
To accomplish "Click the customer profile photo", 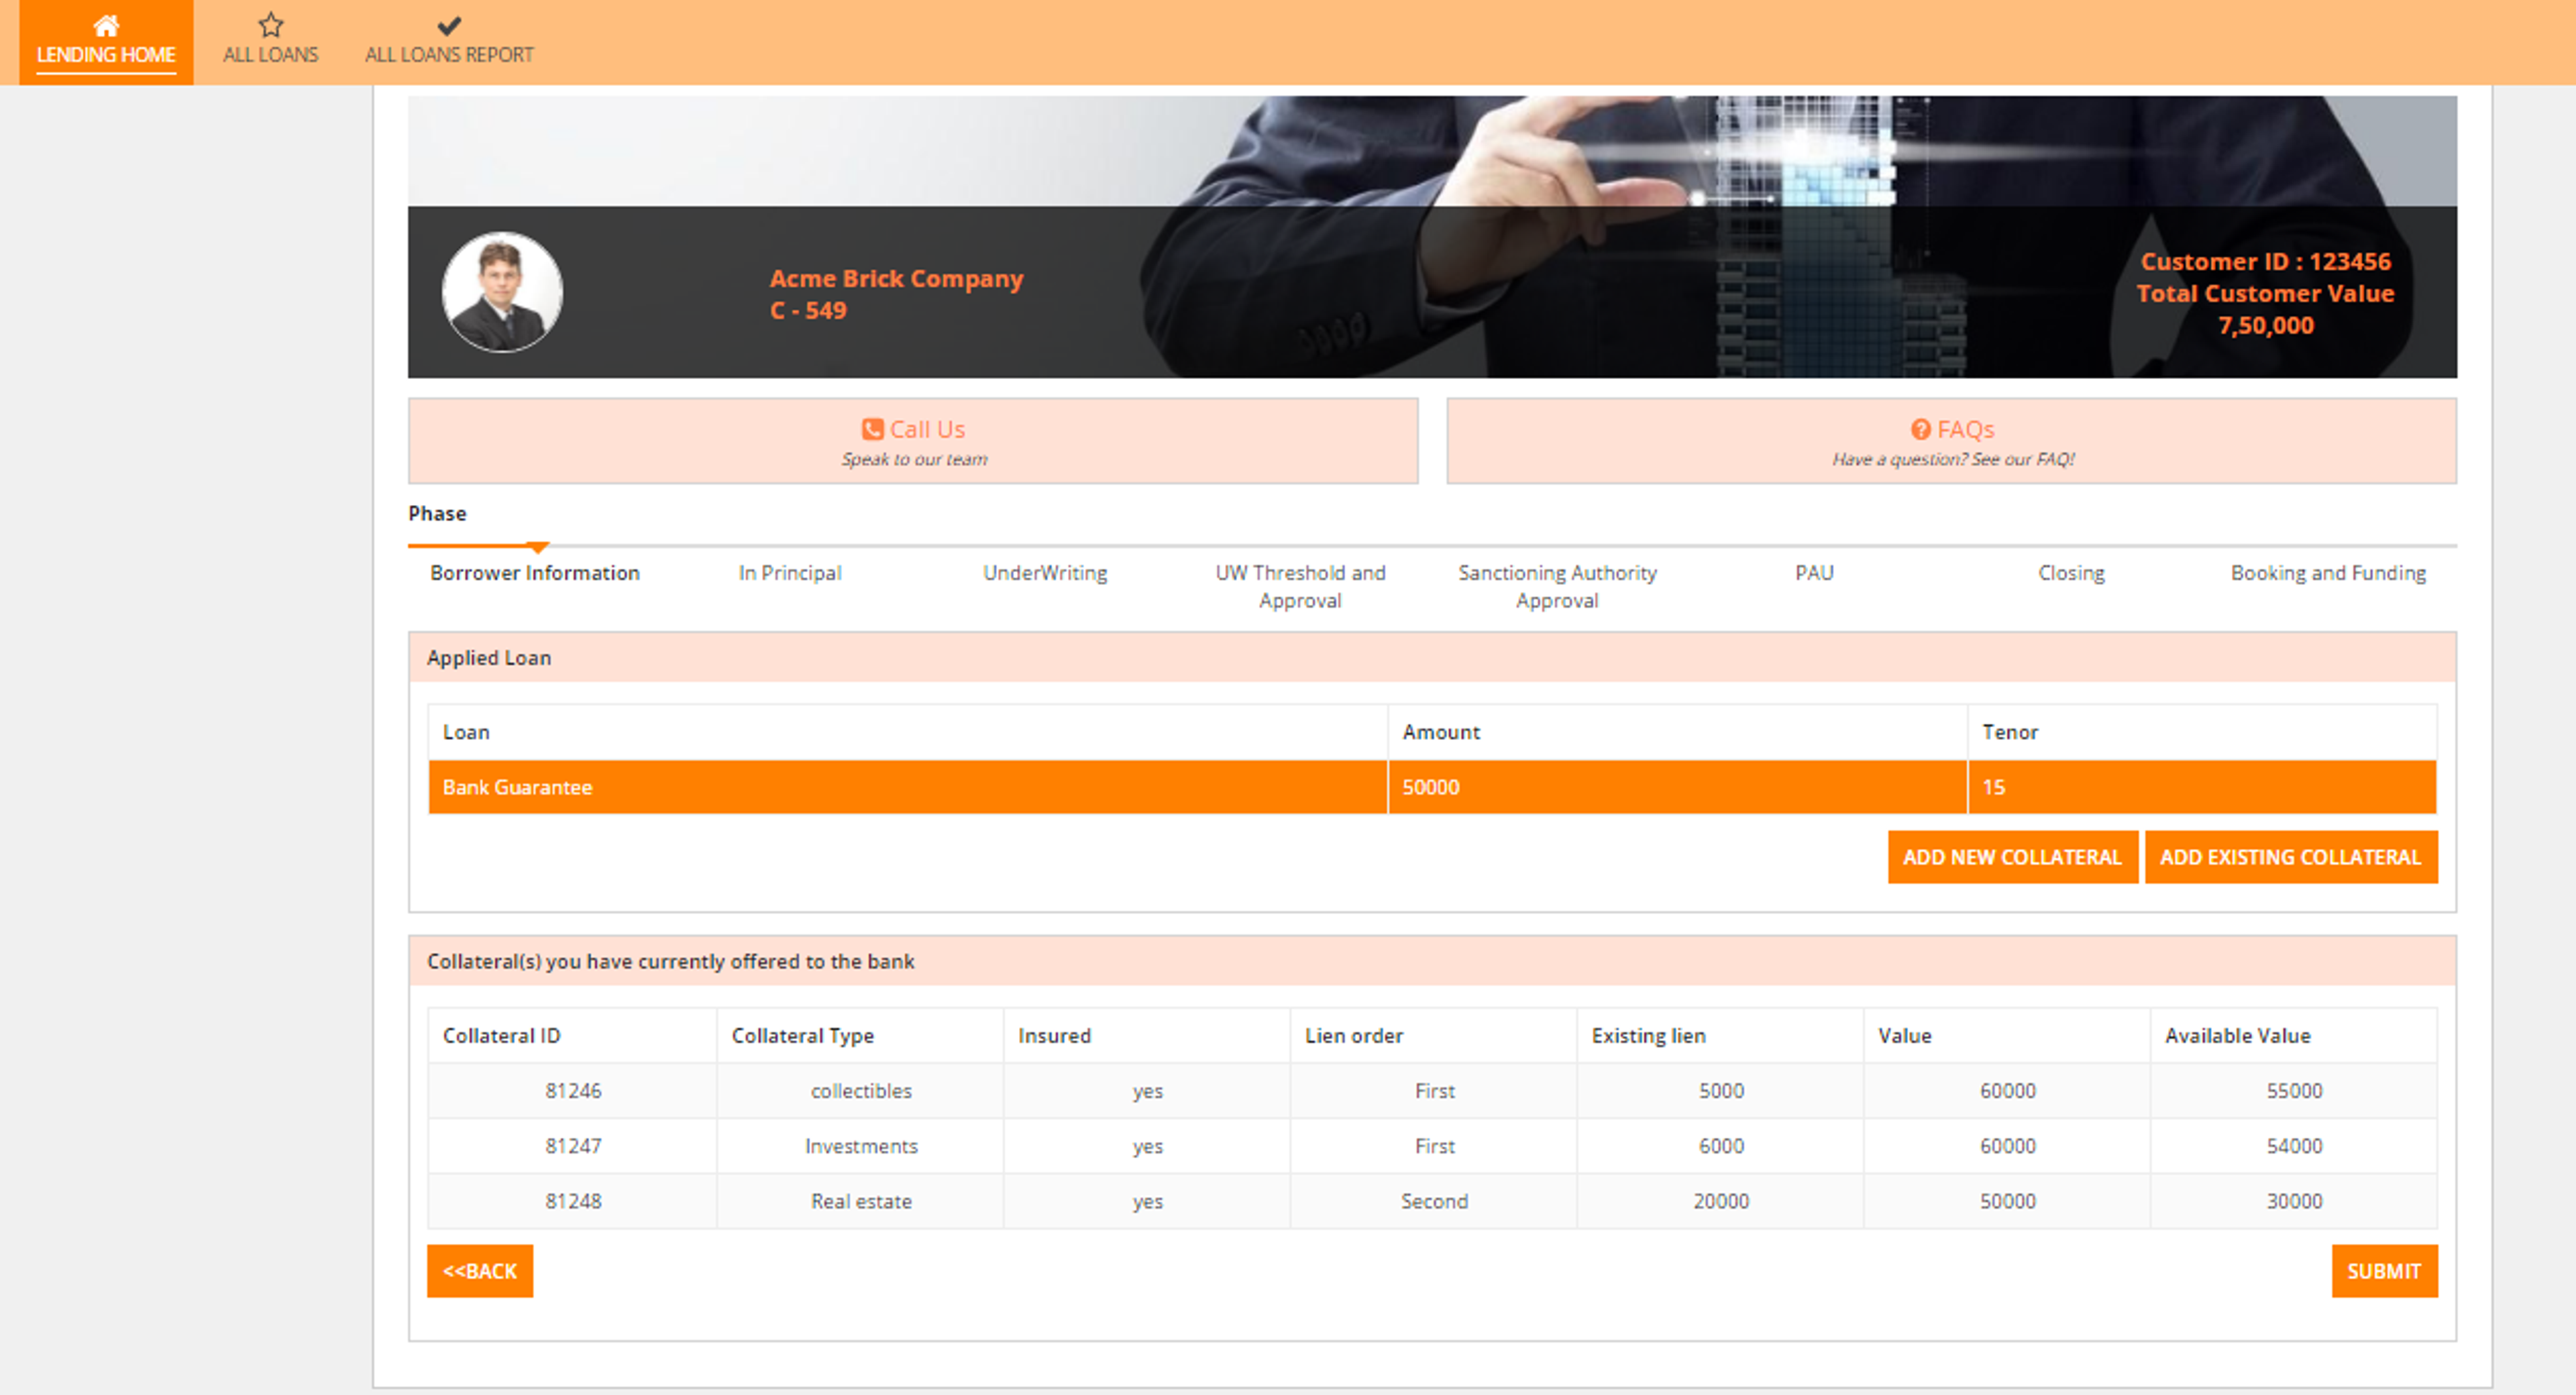I will [x=502, y=292].
